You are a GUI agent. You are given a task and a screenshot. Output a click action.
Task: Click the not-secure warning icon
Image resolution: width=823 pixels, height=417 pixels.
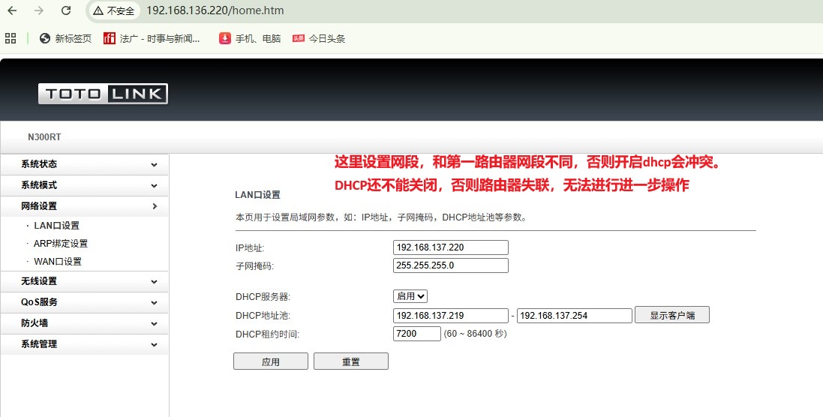tap(98, 11)
